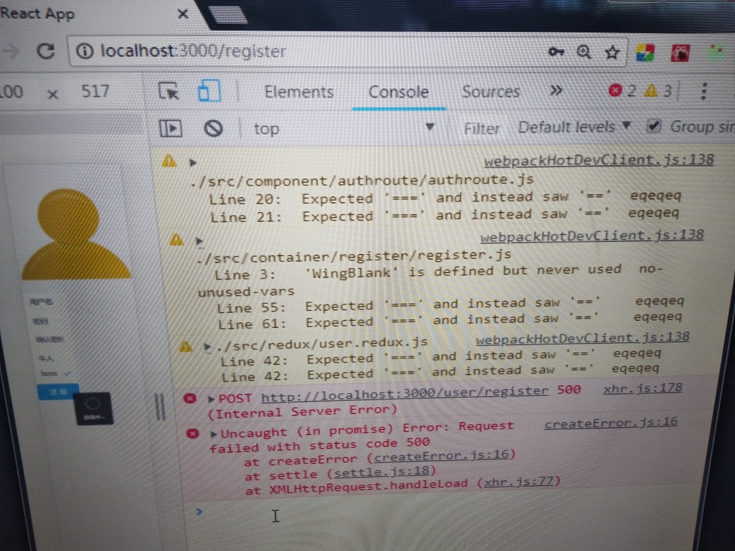Image resolution: width=735 pixels, height=551 pixels.
Task: Expand the register.js warning message
Action: [x=200, y=241]
